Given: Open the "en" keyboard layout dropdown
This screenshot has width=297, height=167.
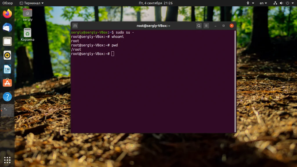Looking at the screenshot, I should point(263,3).
